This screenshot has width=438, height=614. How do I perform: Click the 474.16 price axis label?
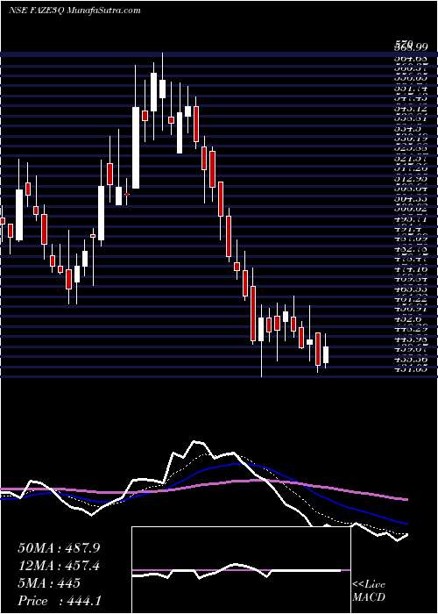[409, 269]
